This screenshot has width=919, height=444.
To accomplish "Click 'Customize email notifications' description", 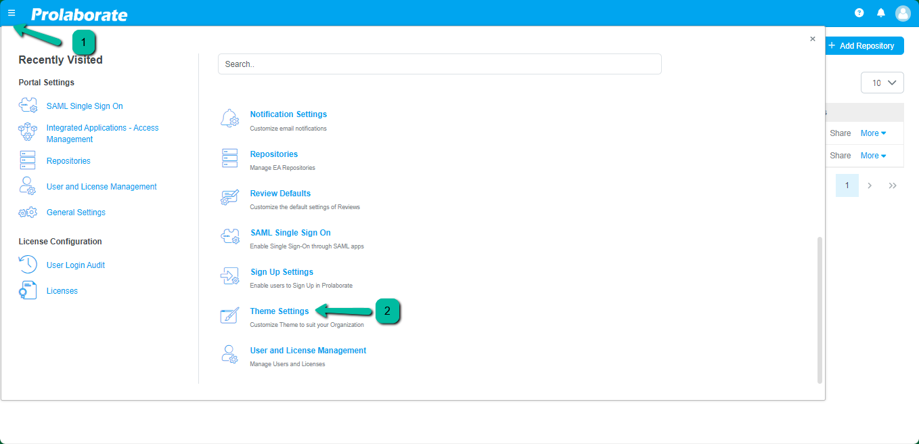I will (x=288, y=129).
